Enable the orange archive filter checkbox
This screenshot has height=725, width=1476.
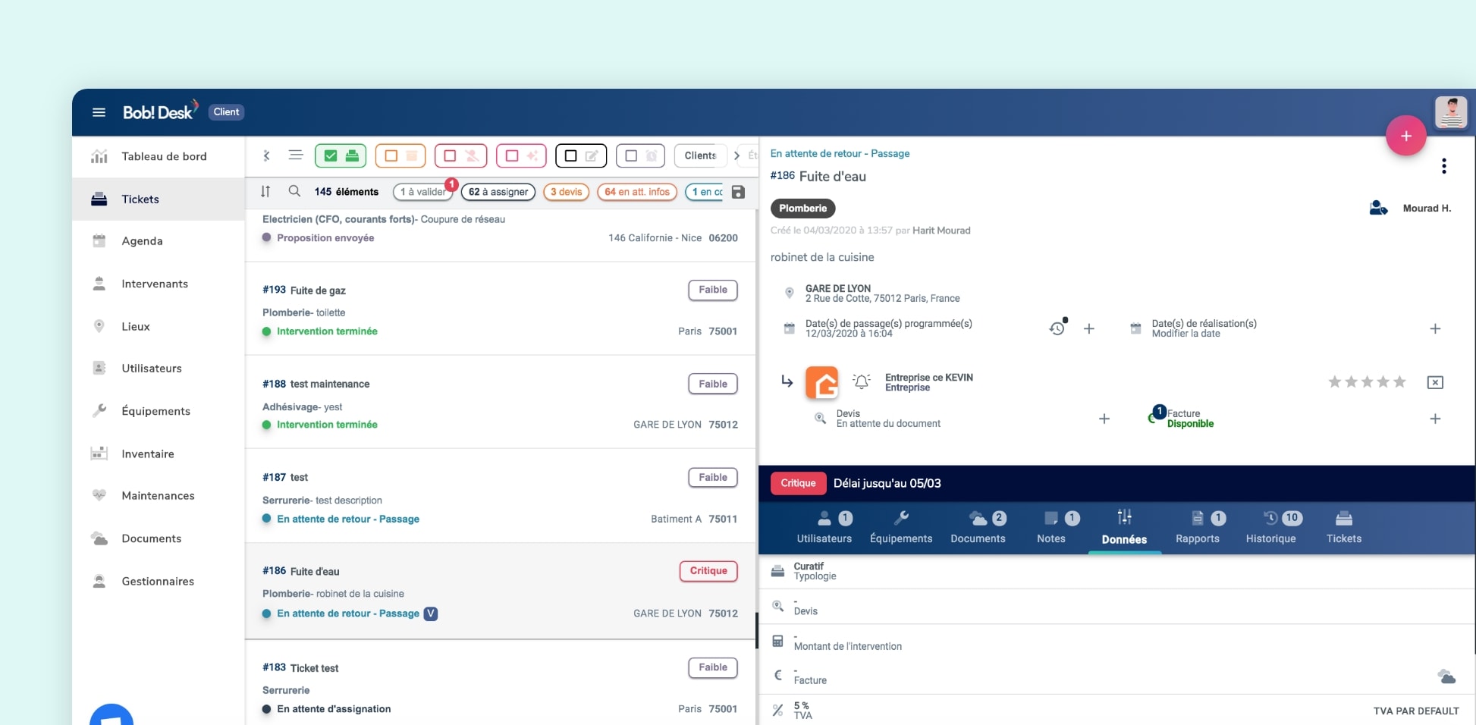tap(391, 155)
